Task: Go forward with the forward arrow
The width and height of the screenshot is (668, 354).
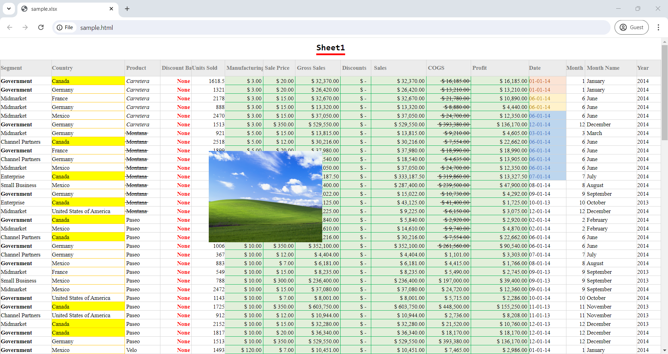Action: (25, 27)
